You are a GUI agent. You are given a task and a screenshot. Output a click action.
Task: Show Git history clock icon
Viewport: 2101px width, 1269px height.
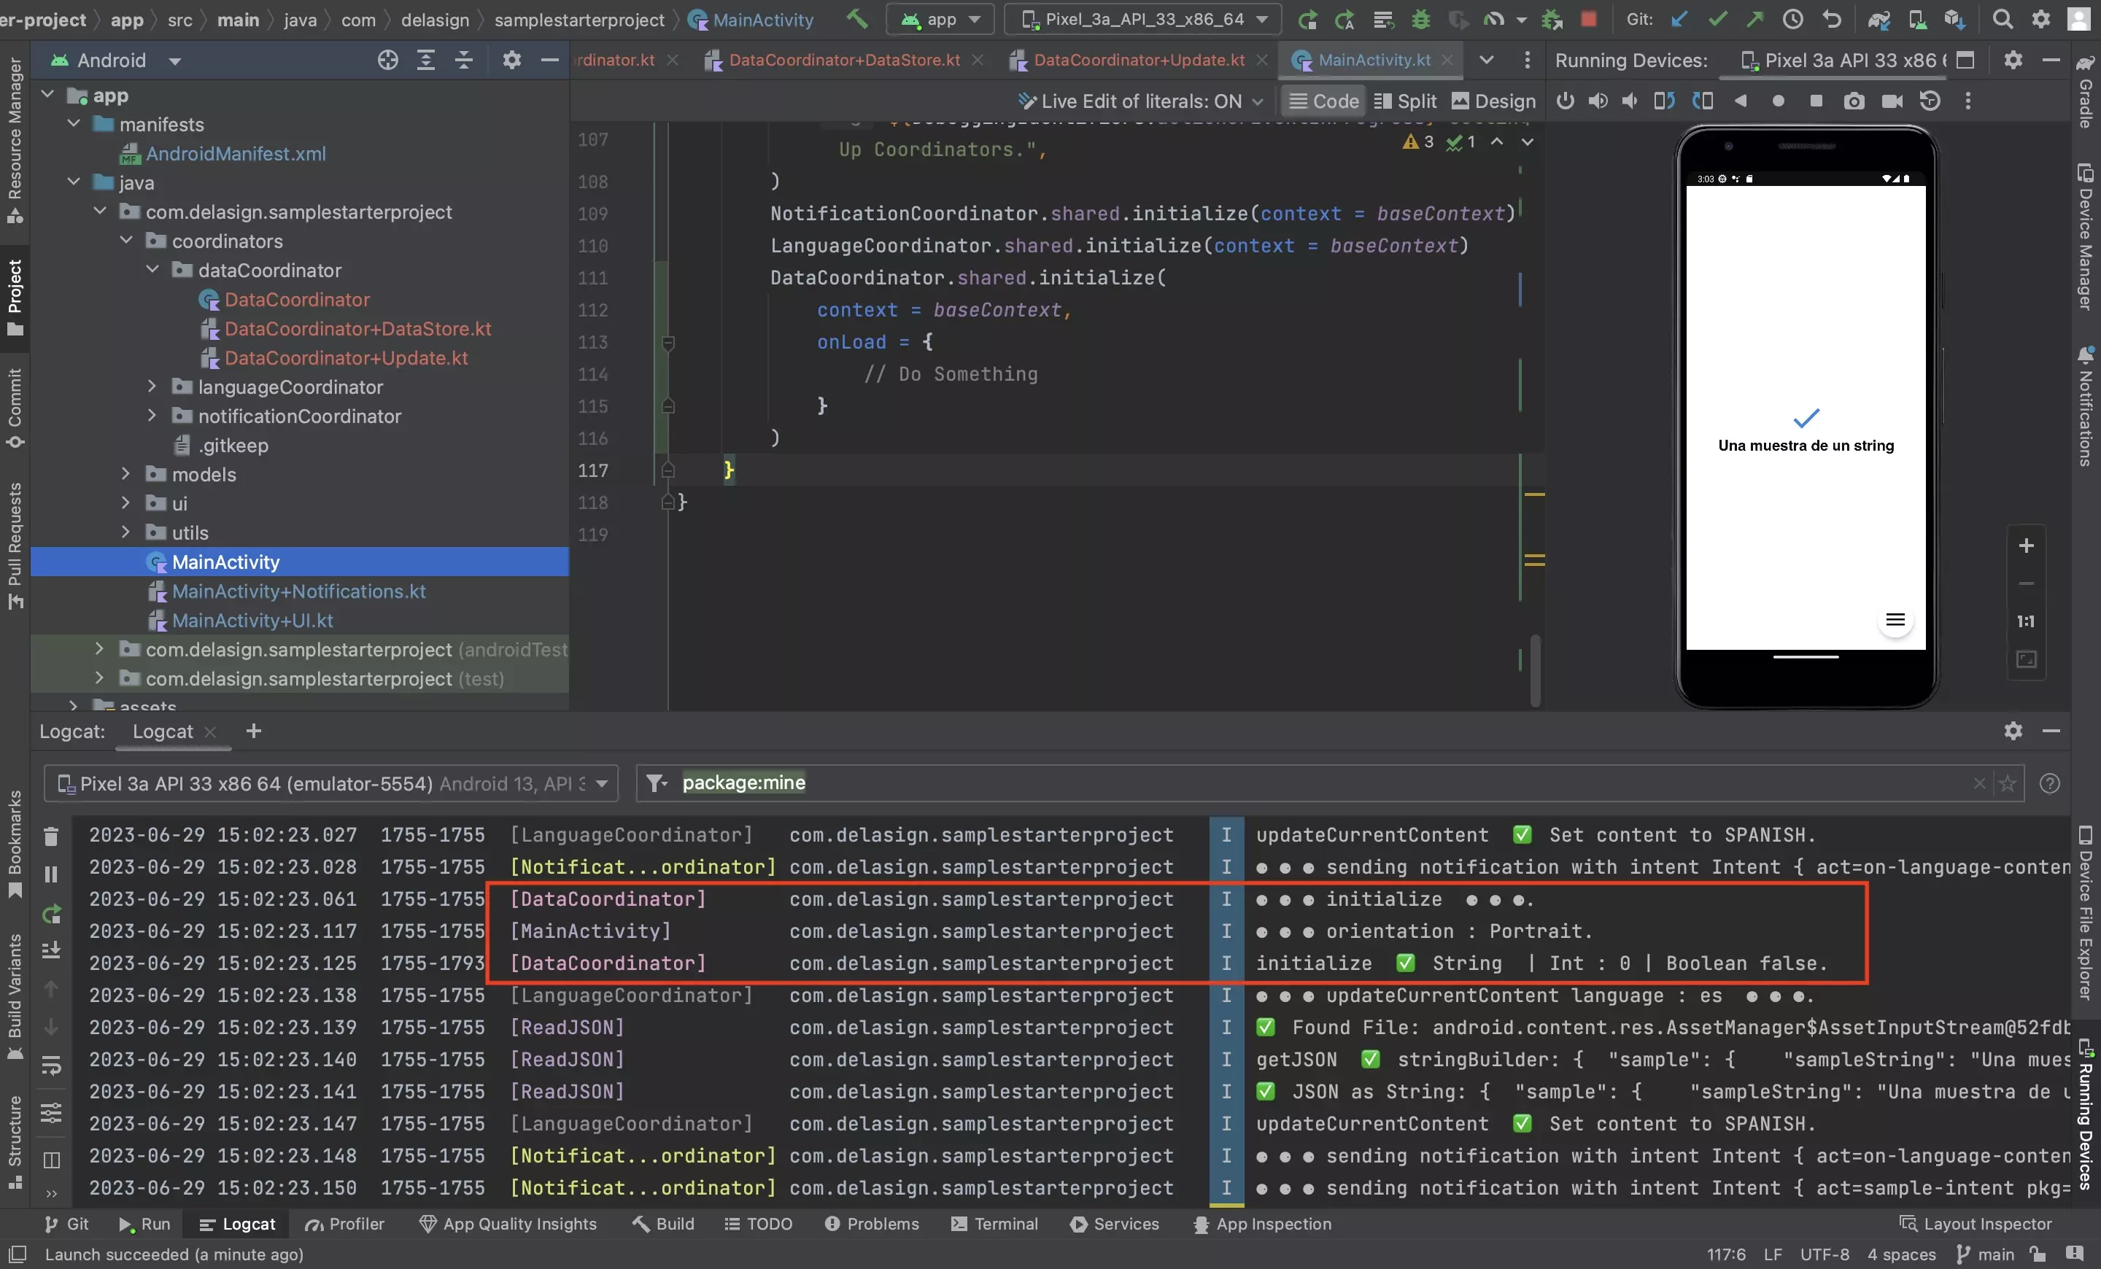click(x=1792, y=19)
